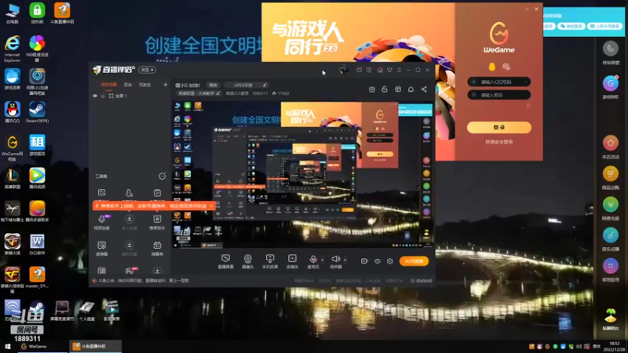Open the user avatar in title bar
The width and height of the screenshot is (628, 353).
344,70
